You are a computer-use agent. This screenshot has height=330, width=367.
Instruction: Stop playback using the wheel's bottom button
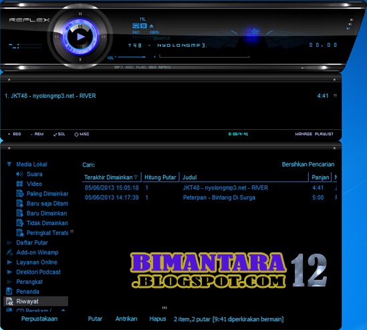click(x=80, y=60)
